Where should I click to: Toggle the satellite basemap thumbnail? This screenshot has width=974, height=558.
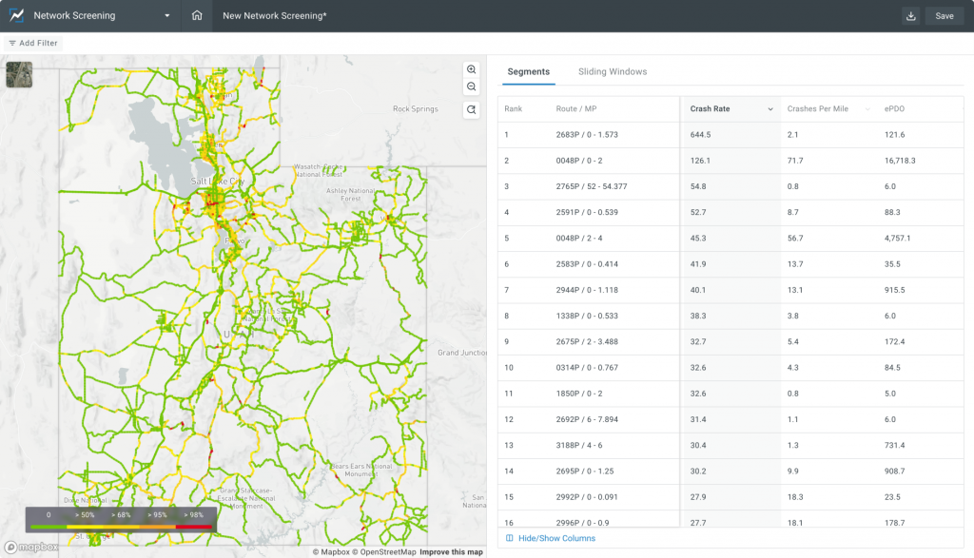coord(19,75)
